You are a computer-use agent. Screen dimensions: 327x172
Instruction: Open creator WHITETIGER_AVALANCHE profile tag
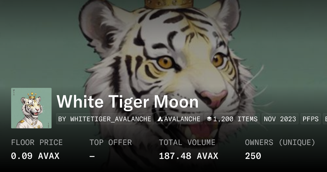point(105,119)
